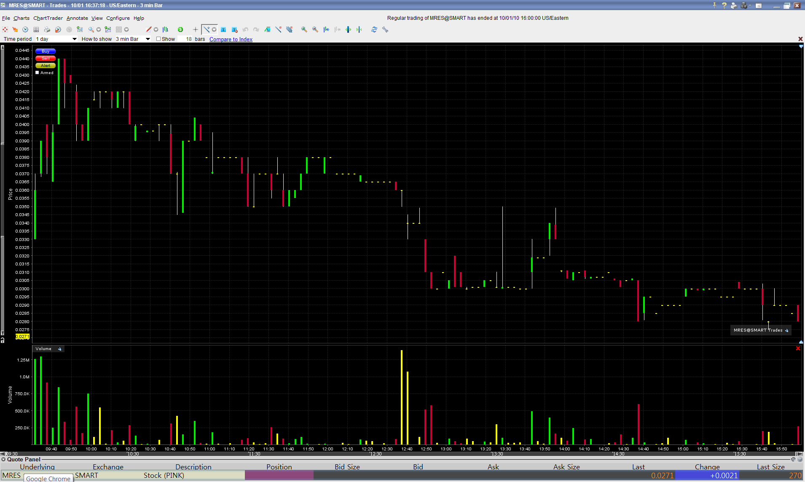The width and height of the screenshot is (805, 482).
Task: Click the green dollar sign icon
Action: tap(180, 29)
